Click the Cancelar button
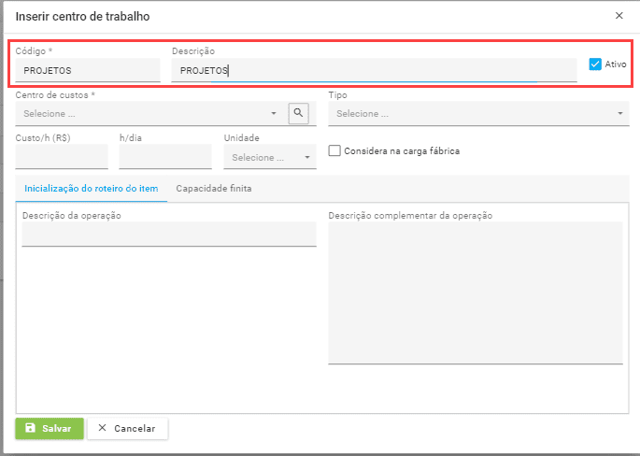 (x=127, y=428)
